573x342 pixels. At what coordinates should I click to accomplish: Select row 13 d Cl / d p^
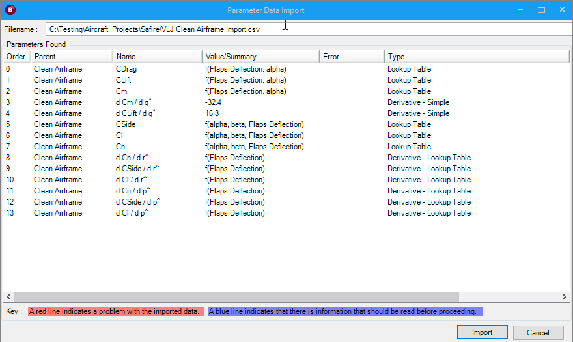point(286,213)
